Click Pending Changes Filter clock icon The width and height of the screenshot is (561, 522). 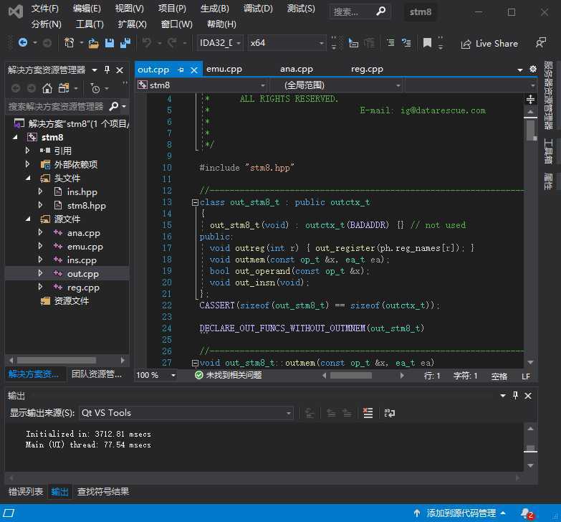click(x=95, y=88)
